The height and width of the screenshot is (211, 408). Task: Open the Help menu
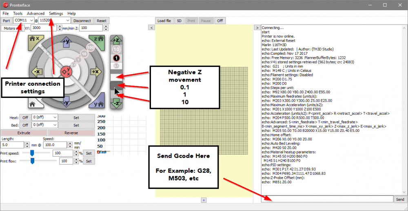coord(71,13)
